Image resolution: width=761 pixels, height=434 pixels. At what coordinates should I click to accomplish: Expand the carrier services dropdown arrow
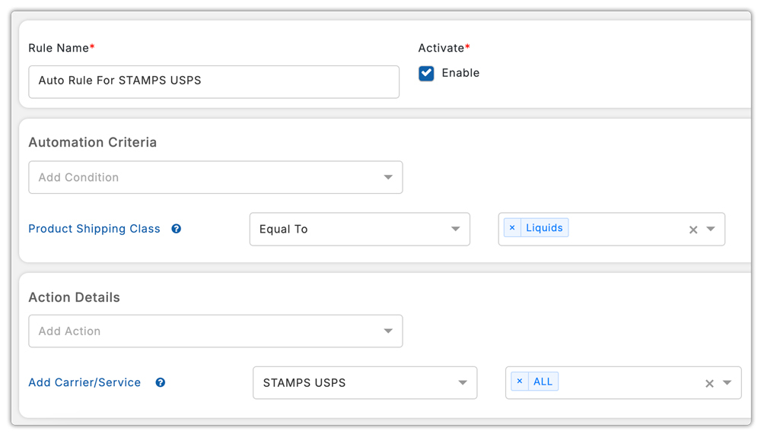coord(727,382)
